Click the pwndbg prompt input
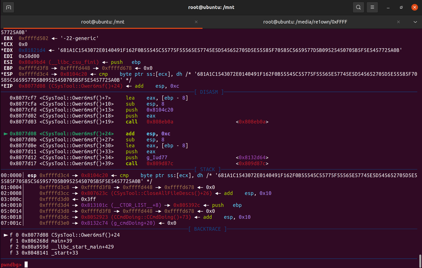 tap(26, 265)
